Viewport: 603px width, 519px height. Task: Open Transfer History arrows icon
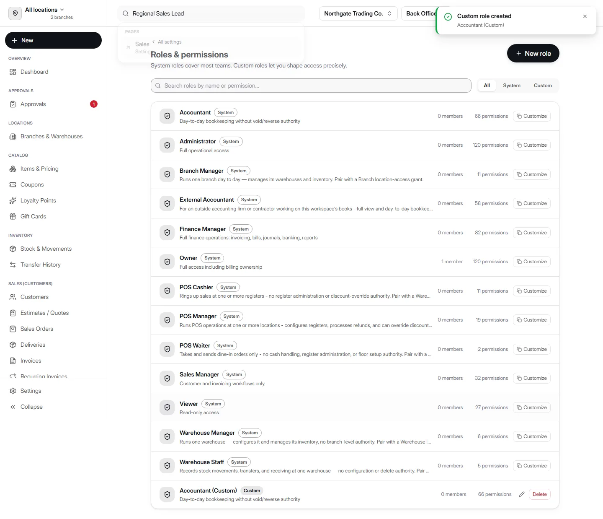tap(13, 265)
